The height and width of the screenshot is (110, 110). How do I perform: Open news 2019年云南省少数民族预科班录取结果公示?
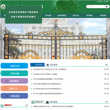click(48, 94)
